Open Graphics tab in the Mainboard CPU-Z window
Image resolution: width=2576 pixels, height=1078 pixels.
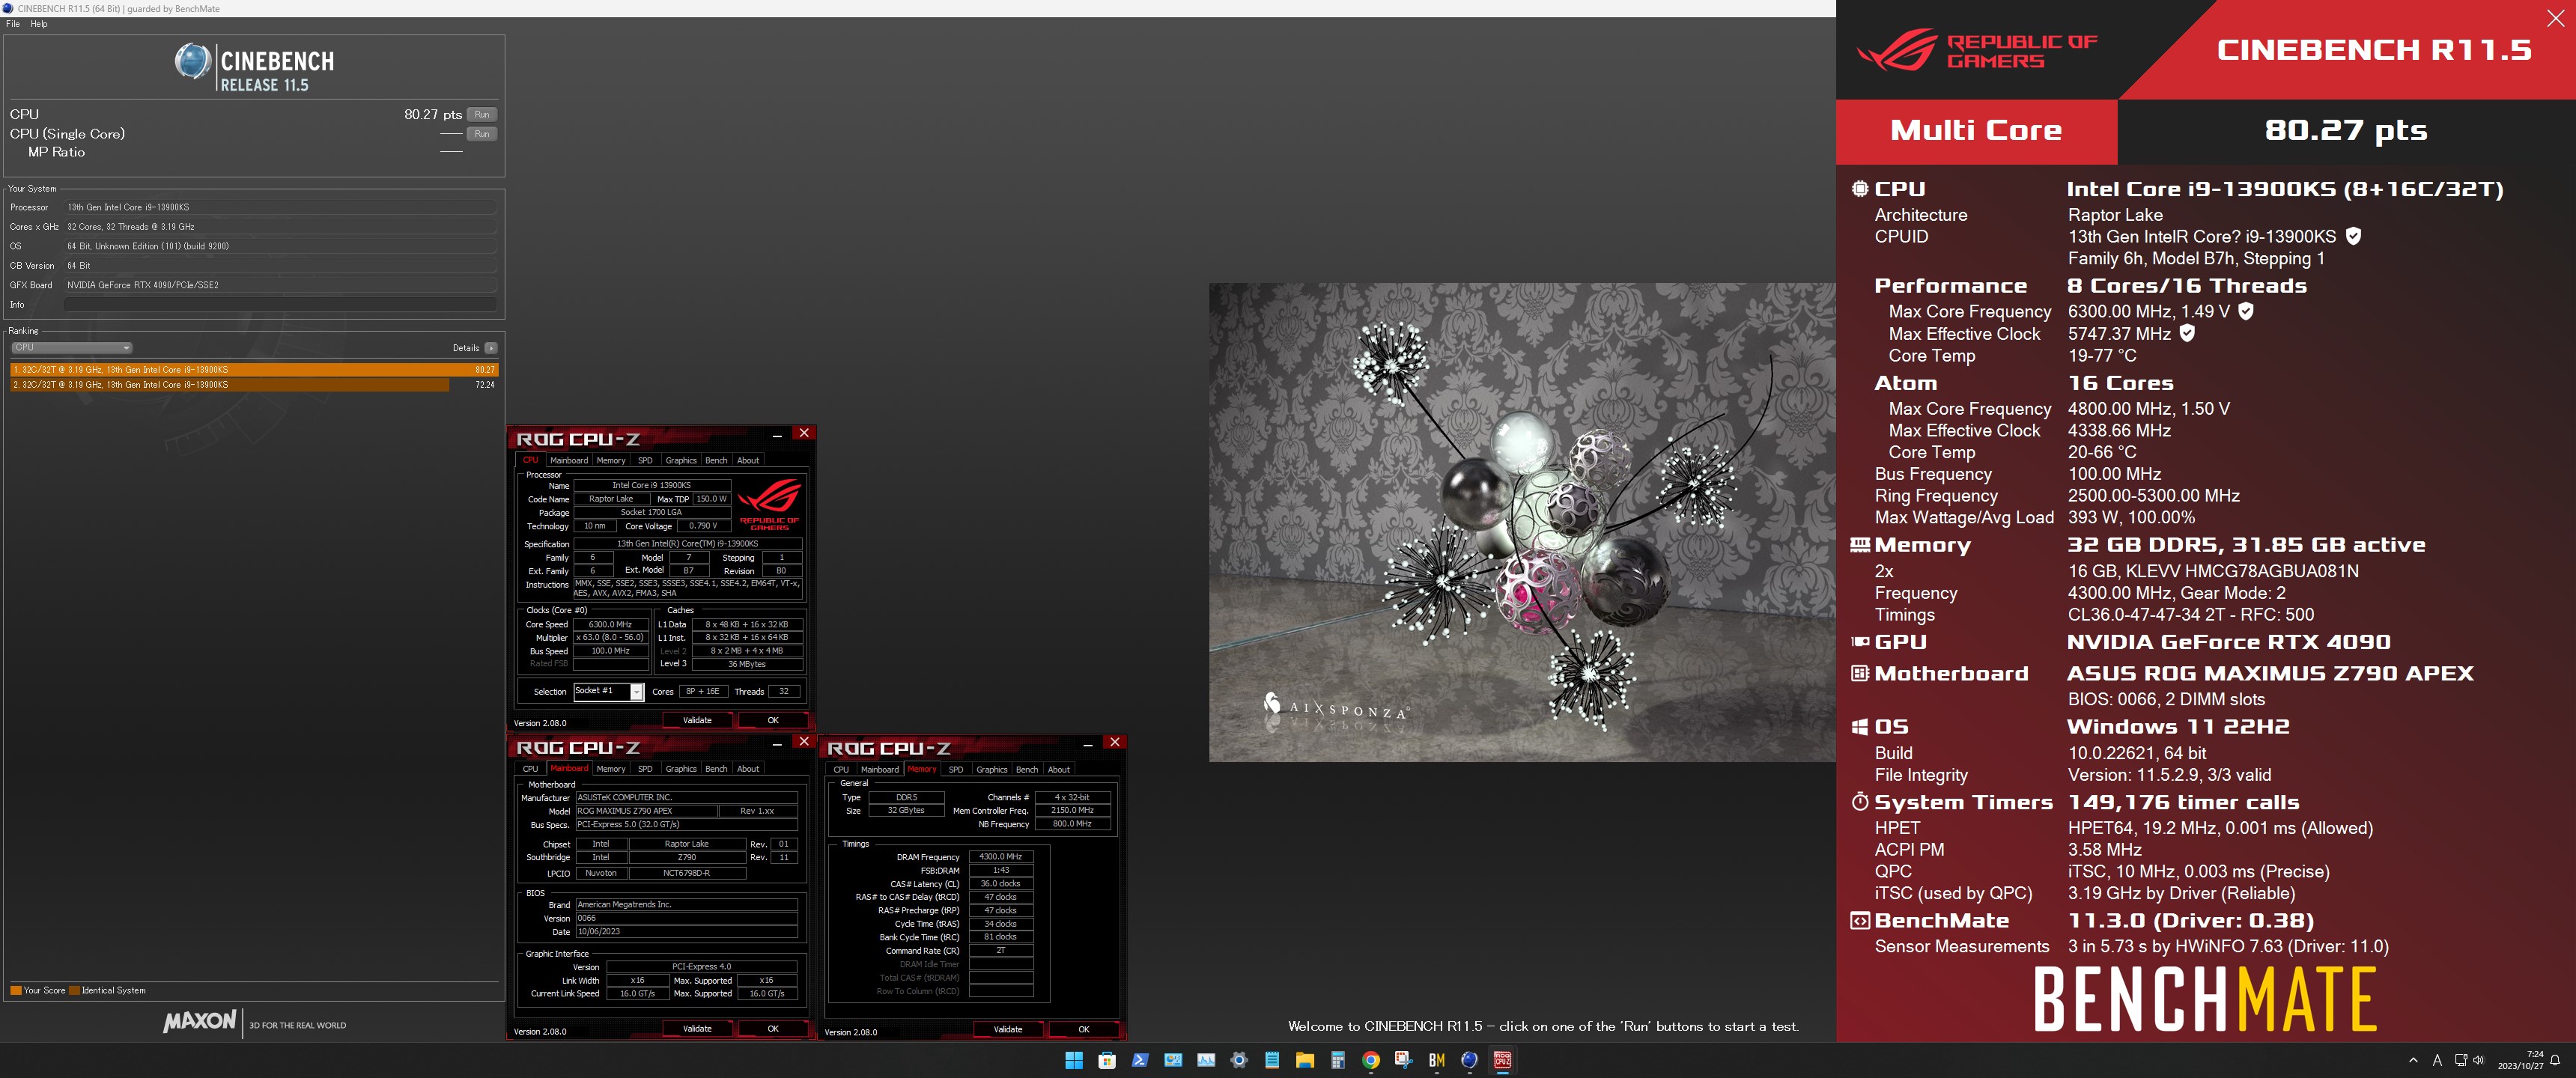pos(681,769)
